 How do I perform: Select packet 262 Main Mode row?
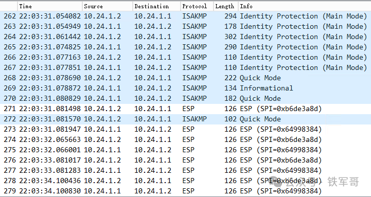click(185, 16)
